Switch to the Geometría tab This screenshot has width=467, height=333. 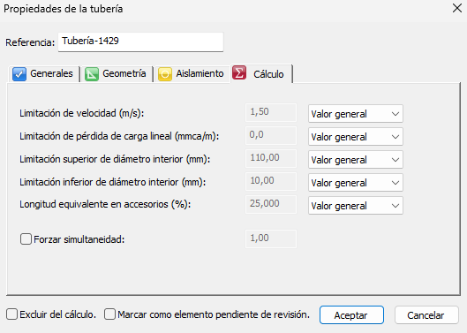[117, 73]
